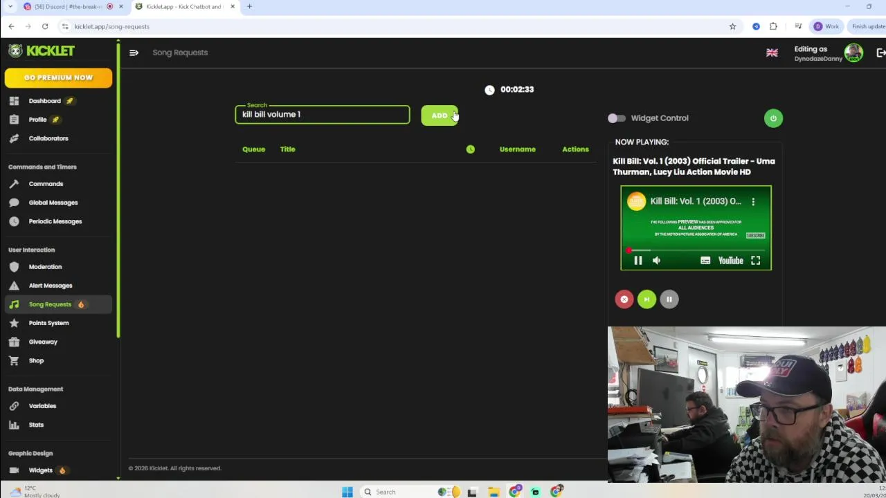This screenshot has width=886, height=498.
Task: Click the clock icon beside 00:02:33
Action: click(489, 90)
